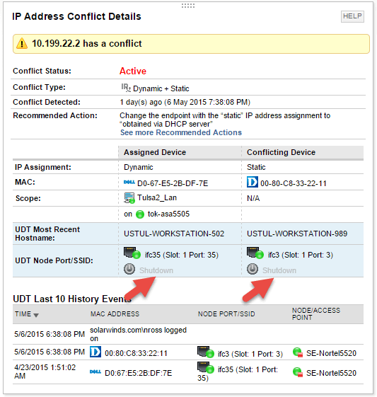Screen dimensions: 377x397
Task: Click the D-Link icon next to 00-80-C8-33-22-11
Action: coord(253,182)
